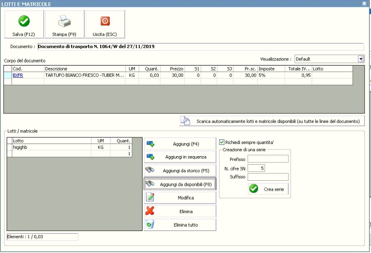This screenshot has height=253, width=371.
Task: Click Aggiungi da storico (F5) text
Action: coord(186,170)
